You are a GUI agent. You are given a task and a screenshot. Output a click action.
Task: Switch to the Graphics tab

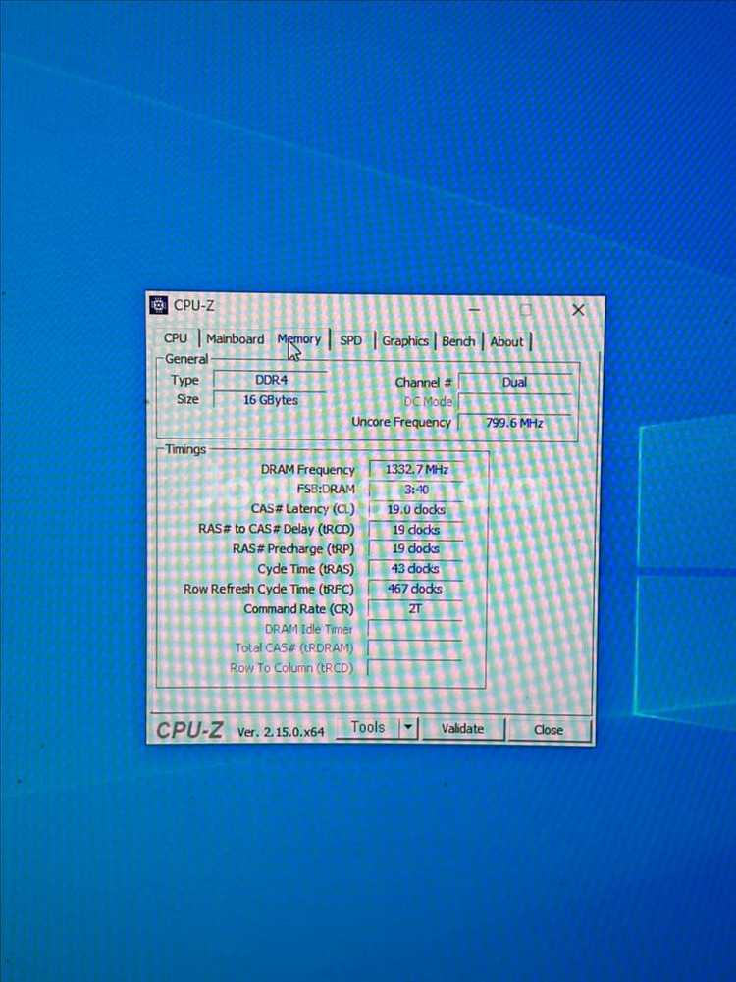coord(405,341)
